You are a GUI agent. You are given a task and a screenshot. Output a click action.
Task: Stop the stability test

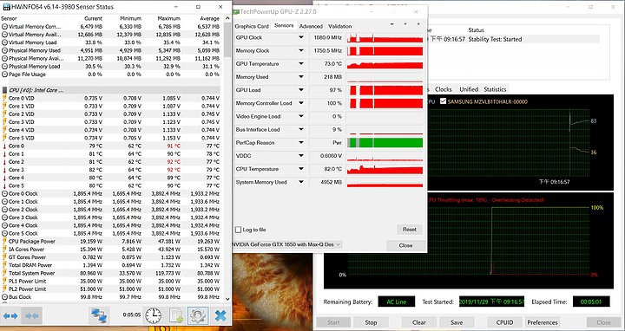372,322
